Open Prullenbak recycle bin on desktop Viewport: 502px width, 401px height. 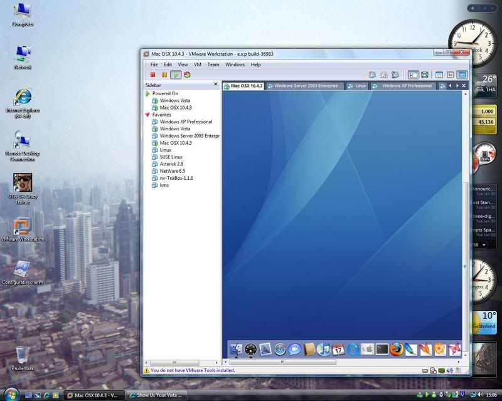[x=23, y=358]
